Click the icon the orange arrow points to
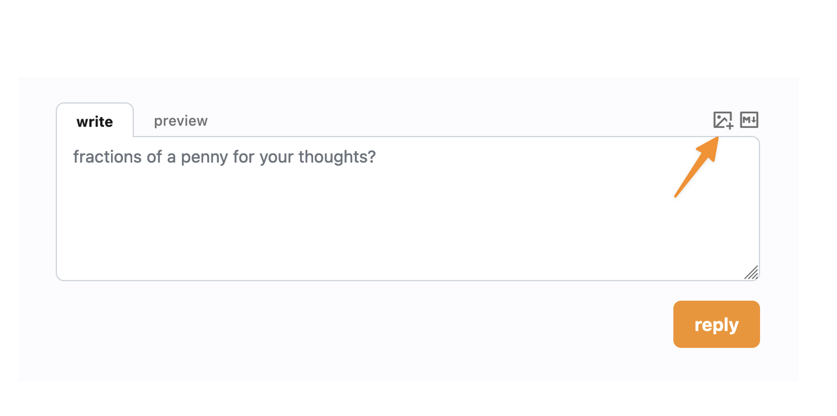This screenshot has width=837, height=416. (x=723, y=120)
